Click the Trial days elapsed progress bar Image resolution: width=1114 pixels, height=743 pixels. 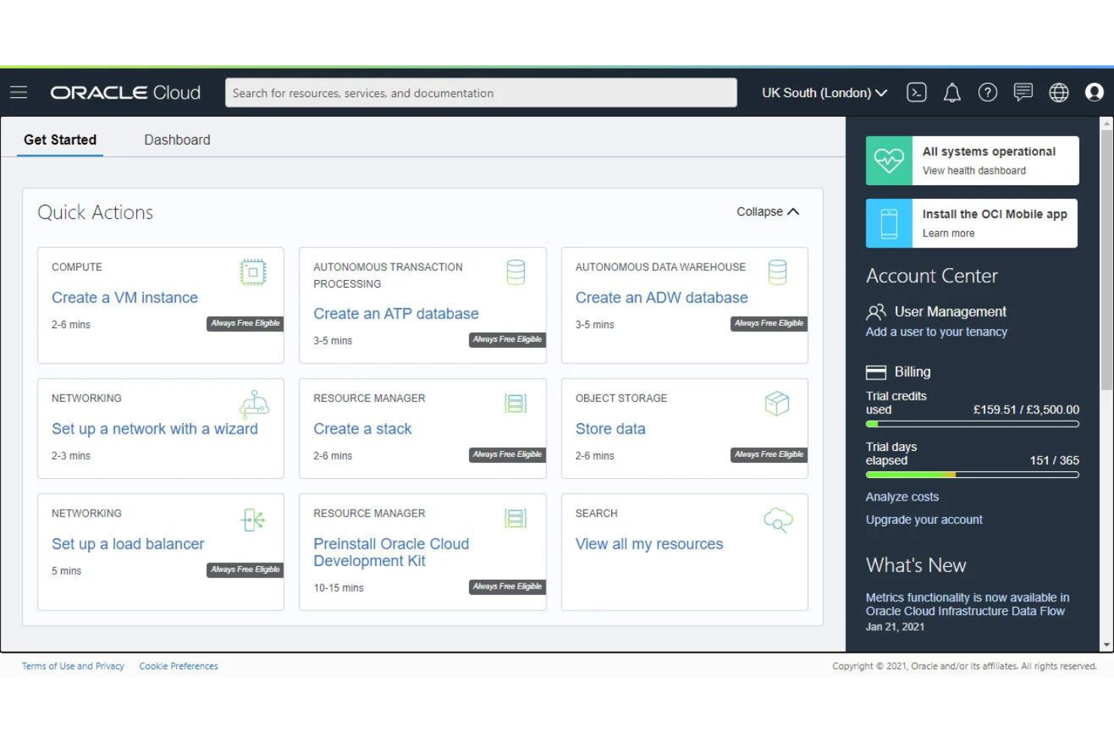point(971,474)
